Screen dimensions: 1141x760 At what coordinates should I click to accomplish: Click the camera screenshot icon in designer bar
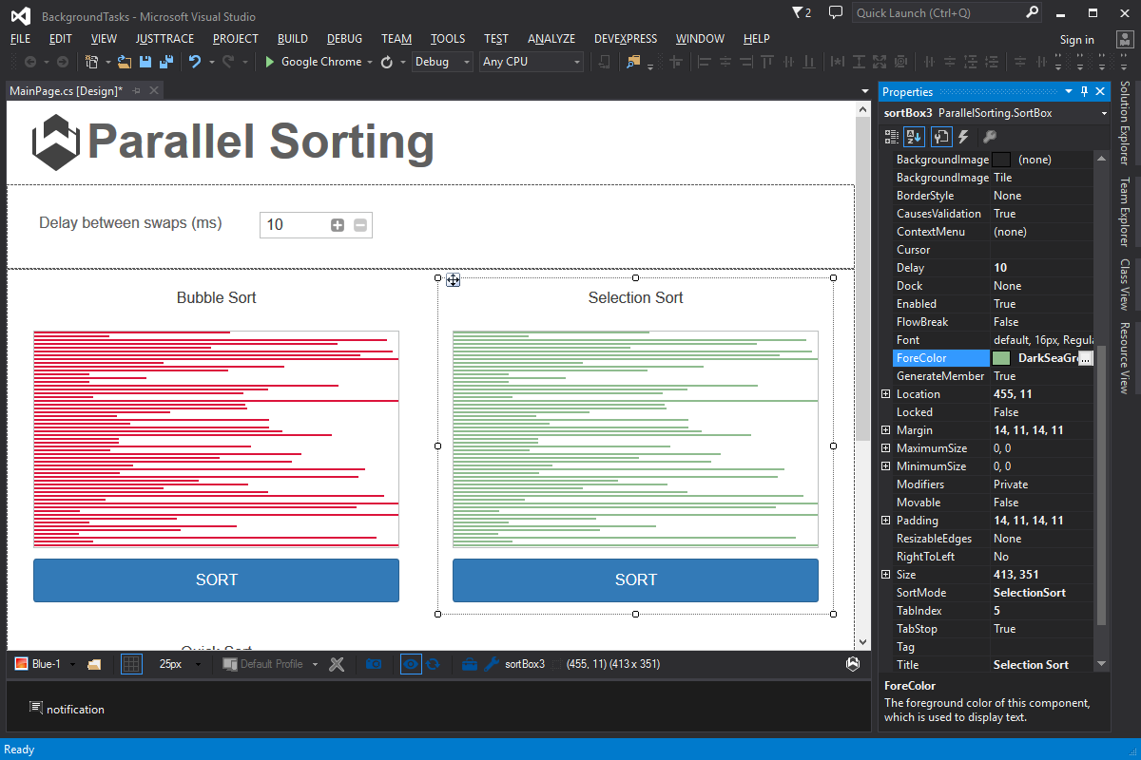tap(374, 664)
